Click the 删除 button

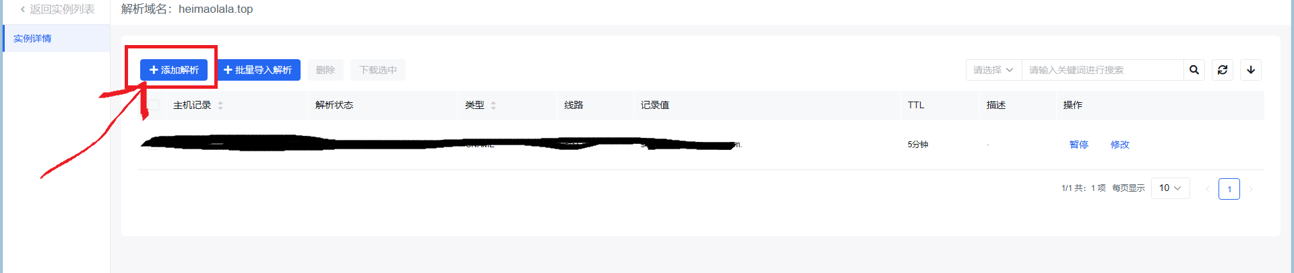tap(326, 70)
